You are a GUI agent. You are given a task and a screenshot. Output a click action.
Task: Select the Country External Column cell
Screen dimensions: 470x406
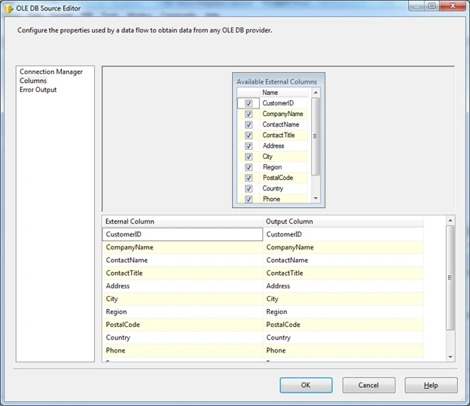[182, 337]
